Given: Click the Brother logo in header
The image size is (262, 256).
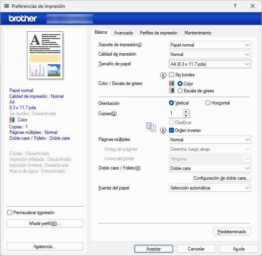Looking at the screenshot, I should 23,18.
